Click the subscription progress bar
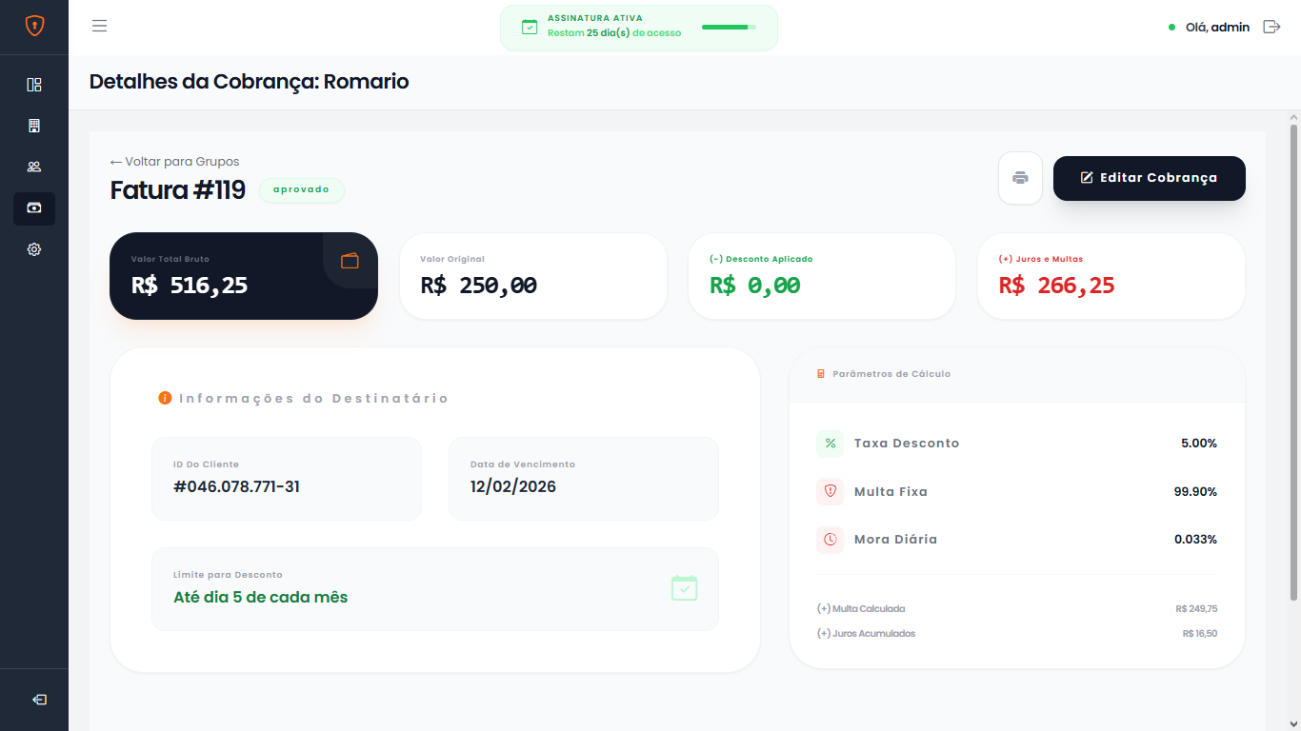The height and width of the screenshot is (731, 1301). 729,28
